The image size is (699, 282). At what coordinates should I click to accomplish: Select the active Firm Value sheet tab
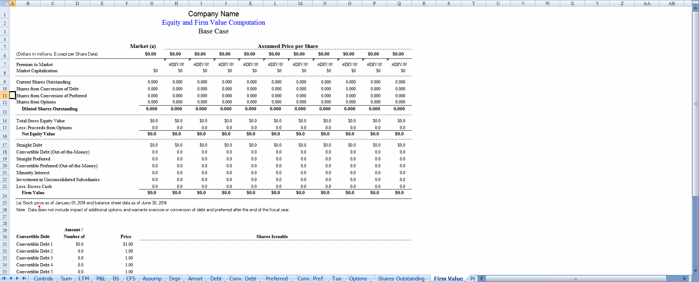click(448, 279)
